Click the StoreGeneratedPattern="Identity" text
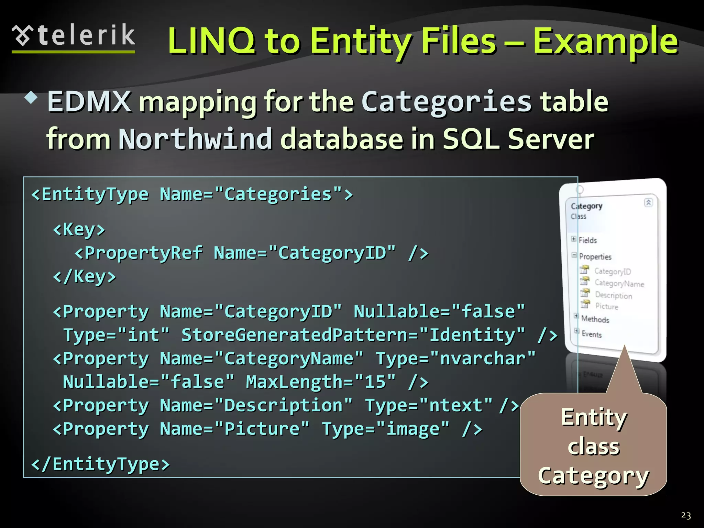Screen dimensions: 704x528 tap(353, 335)
